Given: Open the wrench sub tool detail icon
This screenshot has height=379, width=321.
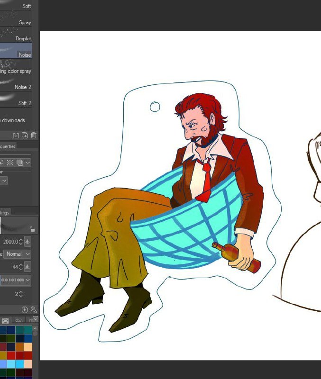Looking at the screenshot, I should tap(34, 310).
